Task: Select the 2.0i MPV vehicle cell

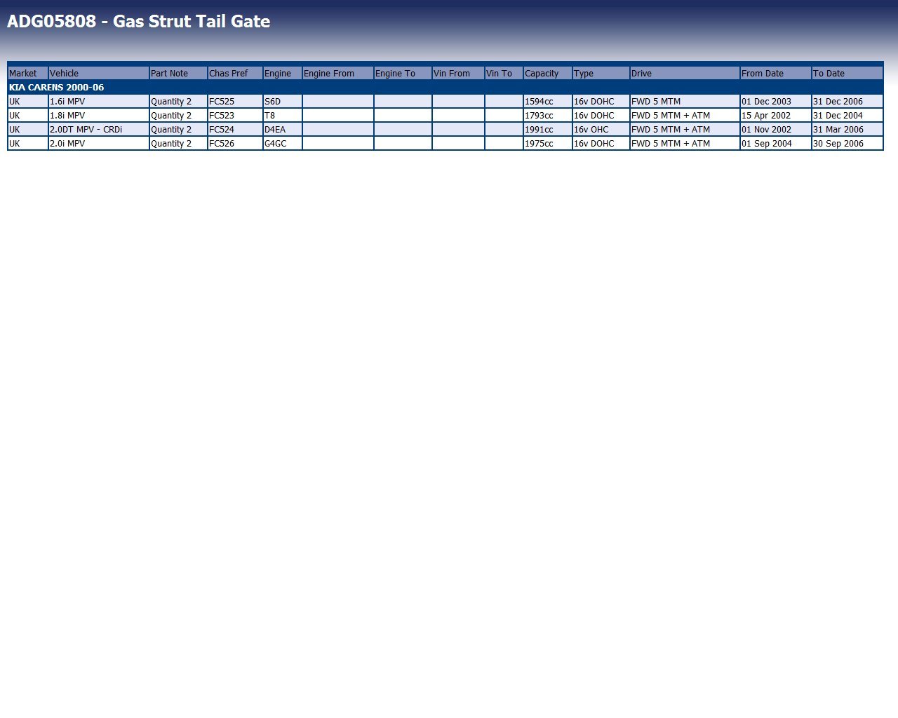Action: click(99, 143)
